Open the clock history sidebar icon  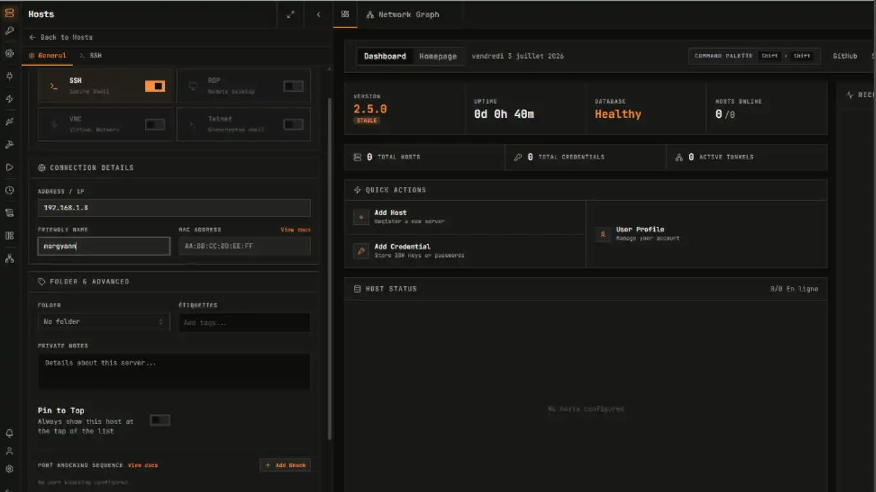point(10,190)
